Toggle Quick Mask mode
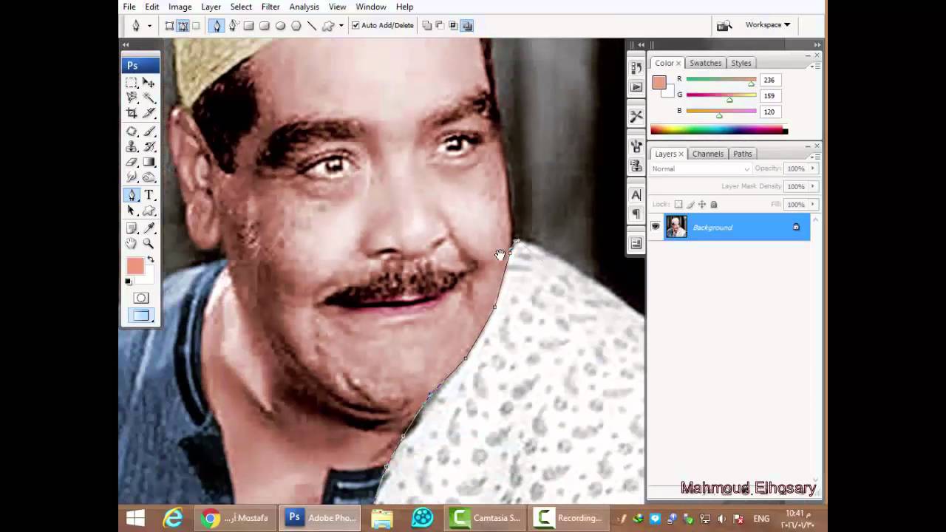This screenshot has width=946, height=532. 141,298
